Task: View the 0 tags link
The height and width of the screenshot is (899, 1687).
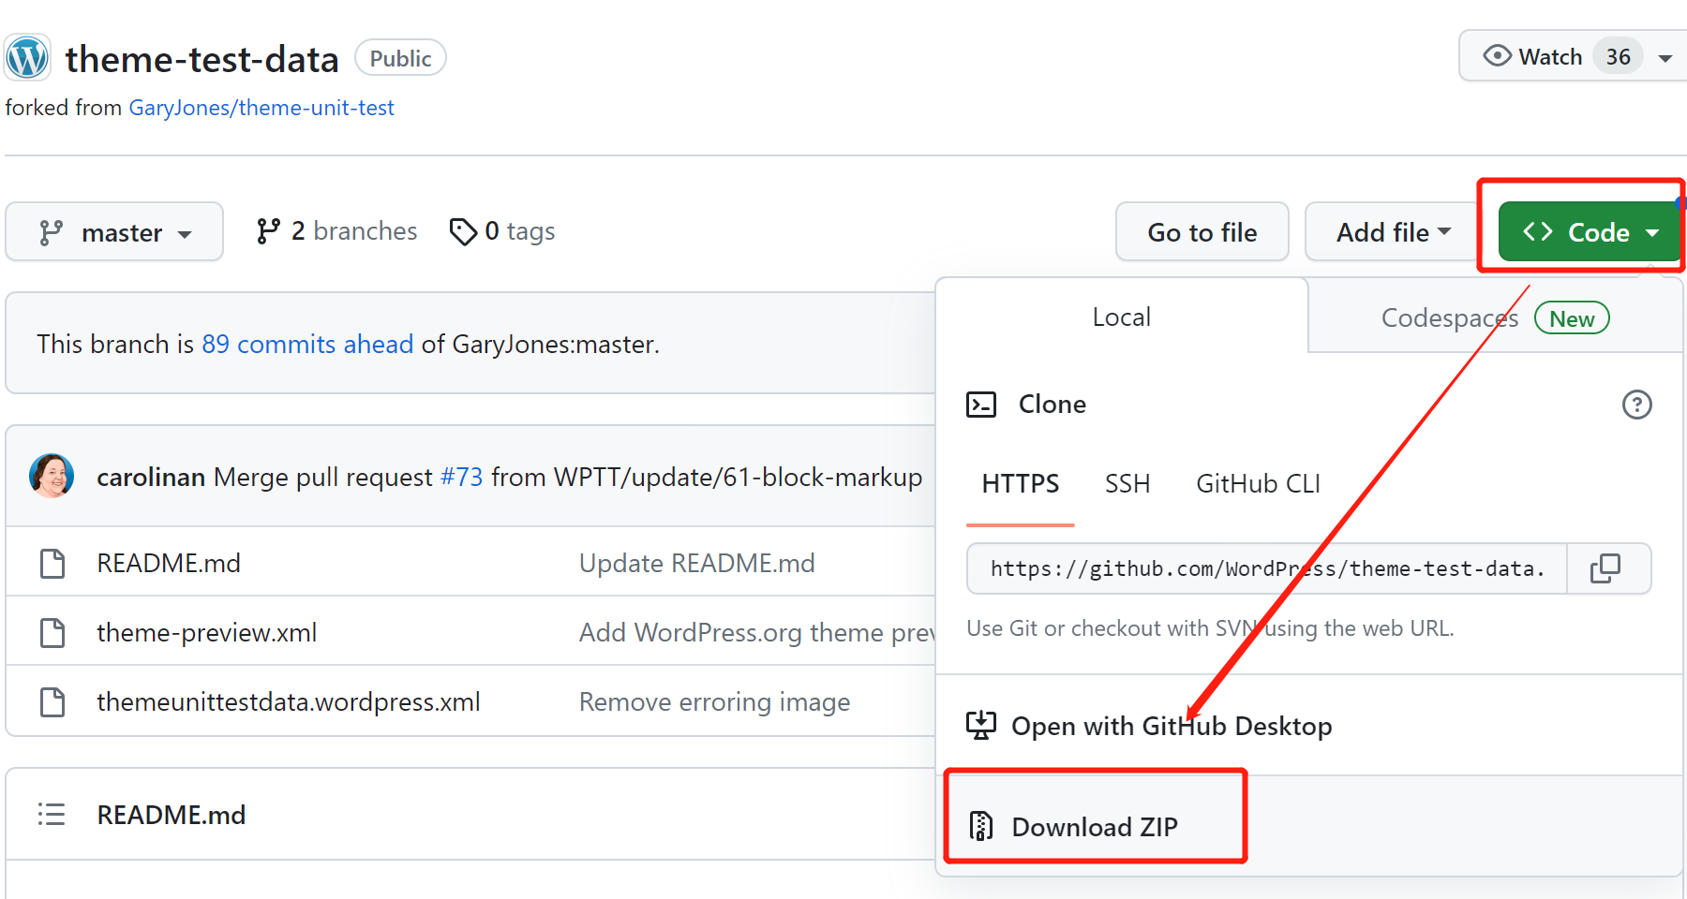Action: (502, 231)
